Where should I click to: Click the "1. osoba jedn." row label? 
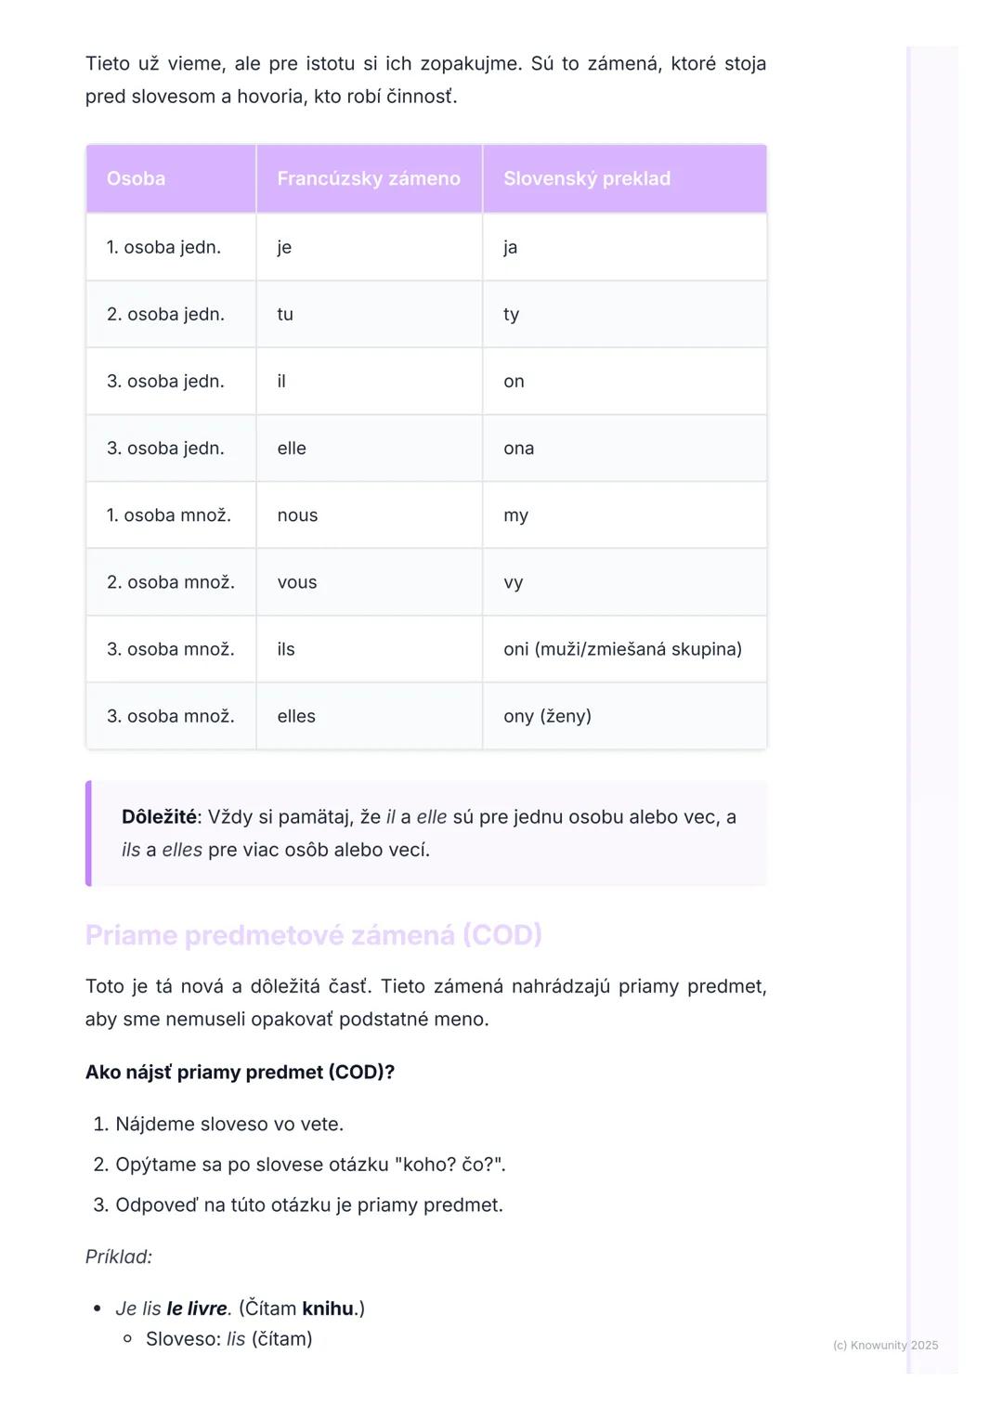(x=163, y=247)
